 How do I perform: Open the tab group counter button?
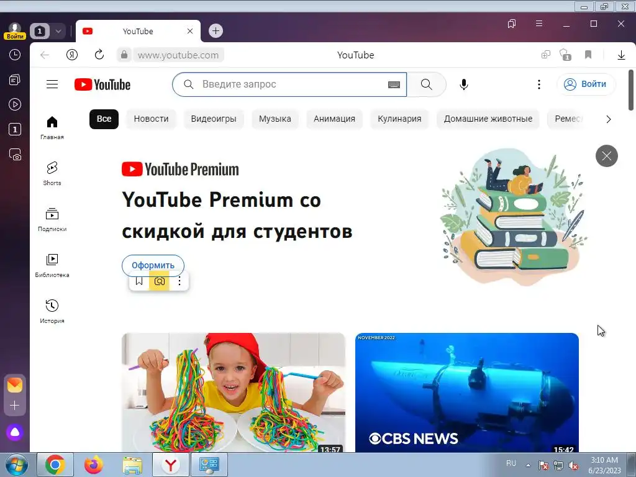click(x=40, y=31)
